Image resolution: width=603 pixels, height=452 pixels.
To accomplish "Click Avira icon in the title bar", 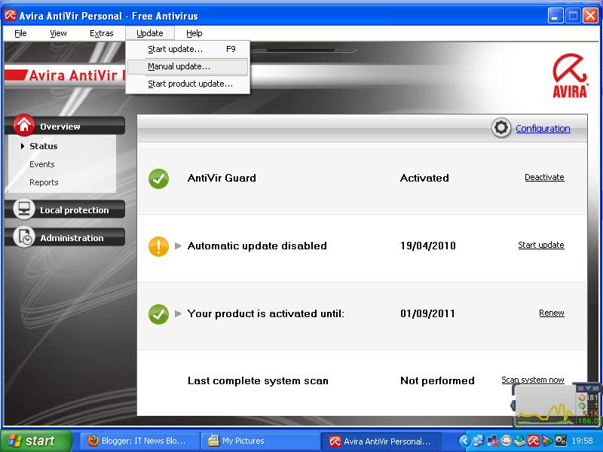I will point(11,15).
